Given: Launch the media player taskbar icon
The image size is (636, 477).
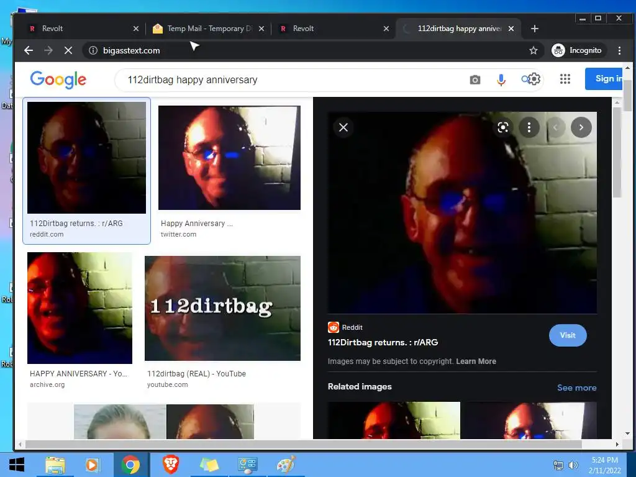Looking at the screenshot, I should tap(92, 465).
